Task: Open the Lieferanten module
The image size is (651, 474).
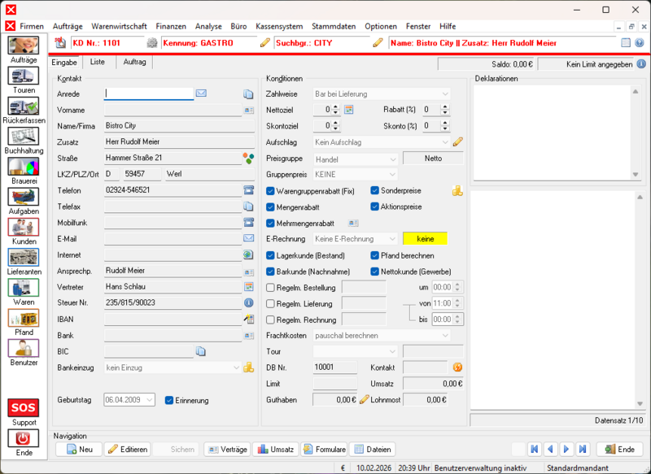Action: click(23, 259)
